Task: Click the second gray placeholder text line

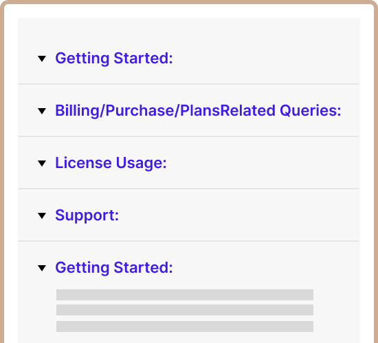Action: pos(185,310)
